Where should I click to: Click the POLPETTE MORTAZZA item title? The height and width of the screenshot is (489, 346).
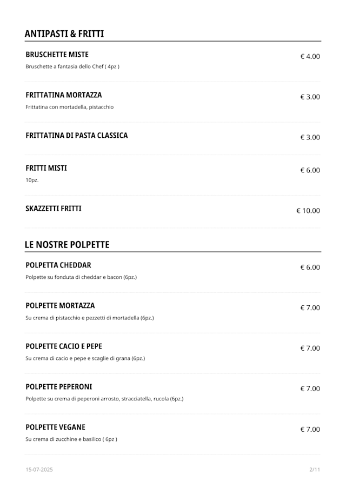[60, 306]
